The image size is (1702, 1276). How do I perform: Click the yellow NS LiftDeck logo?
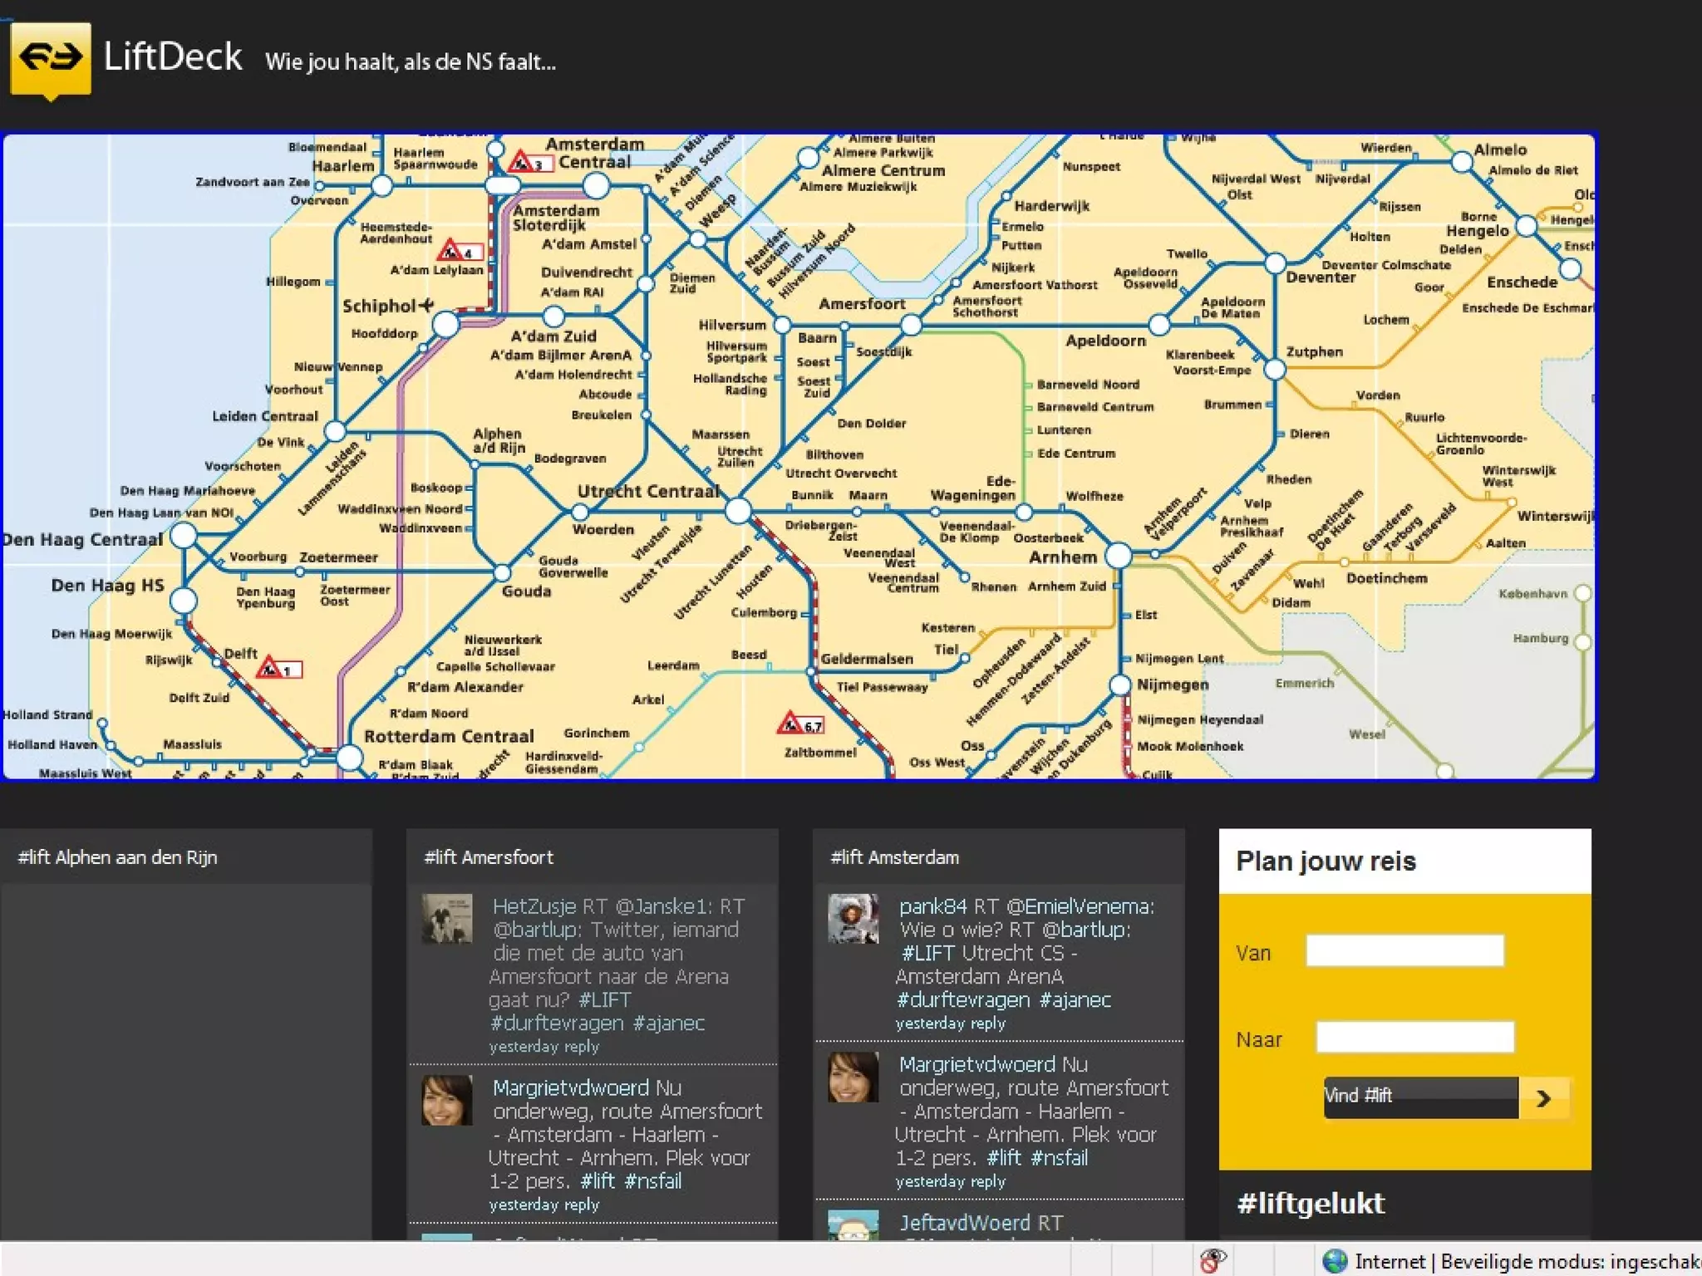click(x=50, y=60)
